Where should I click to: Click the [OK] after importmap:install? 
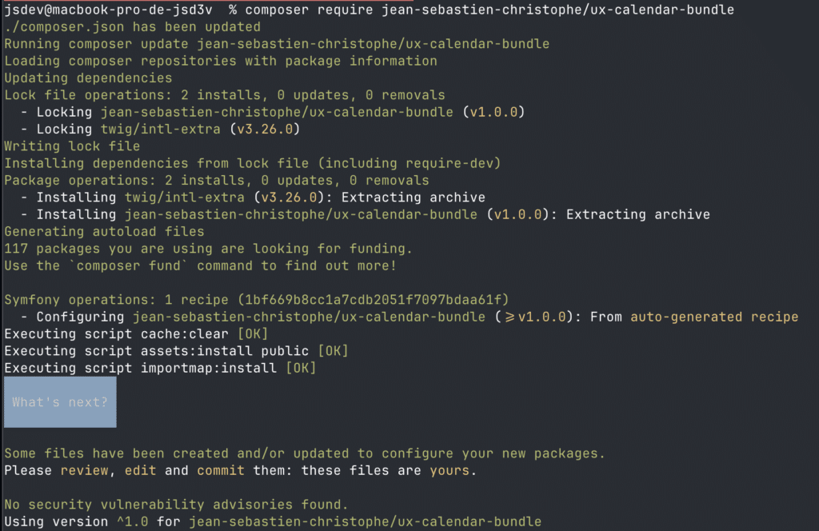click(x=301, y=368)
